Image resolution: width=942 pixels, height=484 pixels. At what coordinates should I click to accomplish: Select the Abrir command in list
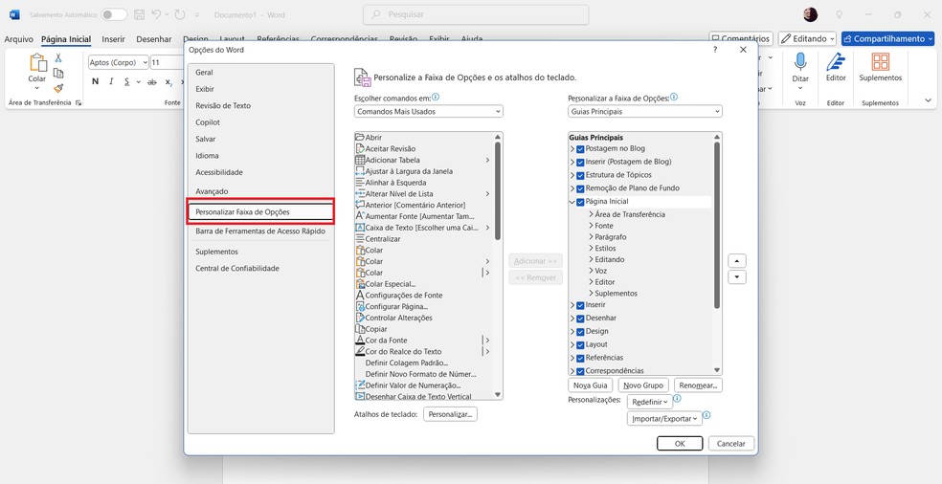[x=424, y=138]
